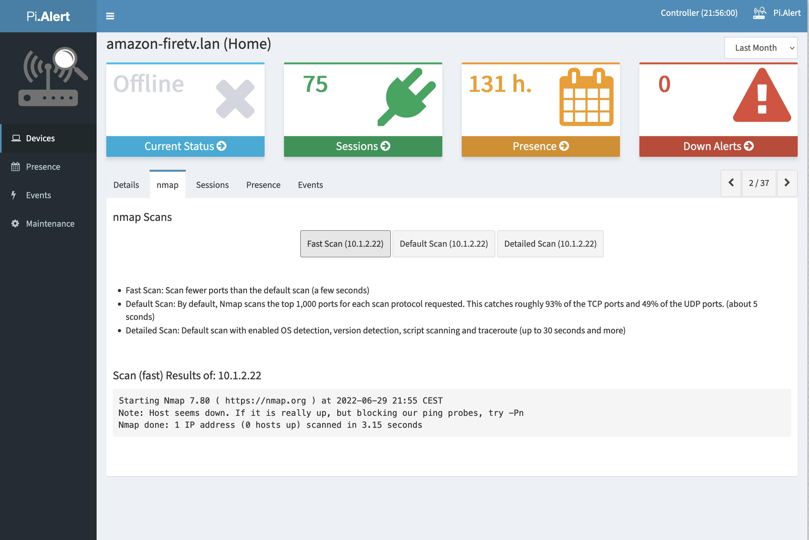Run Default Scan on 10.1.2.22

point(444,244)
